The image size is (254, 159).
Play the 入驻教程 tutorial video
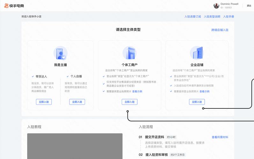[x=75, y=146]
